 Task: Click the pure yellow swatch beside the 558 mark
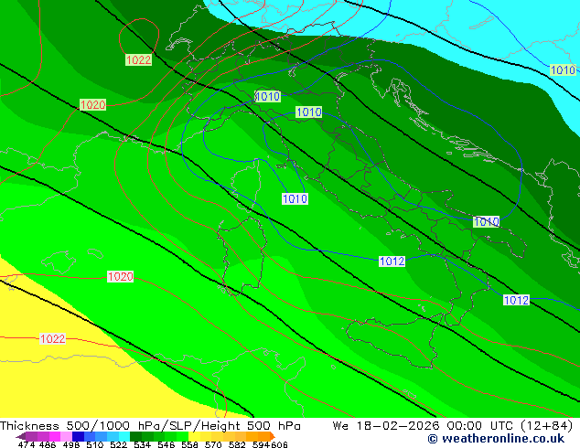pos(194,436)
